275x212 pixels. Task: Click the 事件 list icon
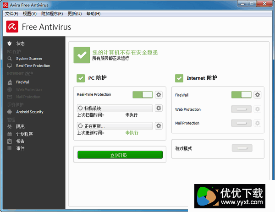(x=10, y=148)
